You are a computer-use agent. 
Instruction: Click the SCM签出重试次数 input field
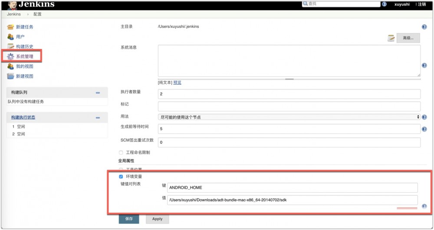[289, 142]
